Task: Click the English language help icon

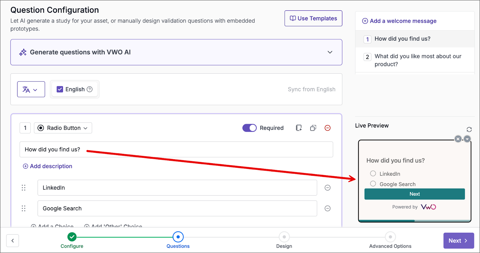Action: pos(90,89)
